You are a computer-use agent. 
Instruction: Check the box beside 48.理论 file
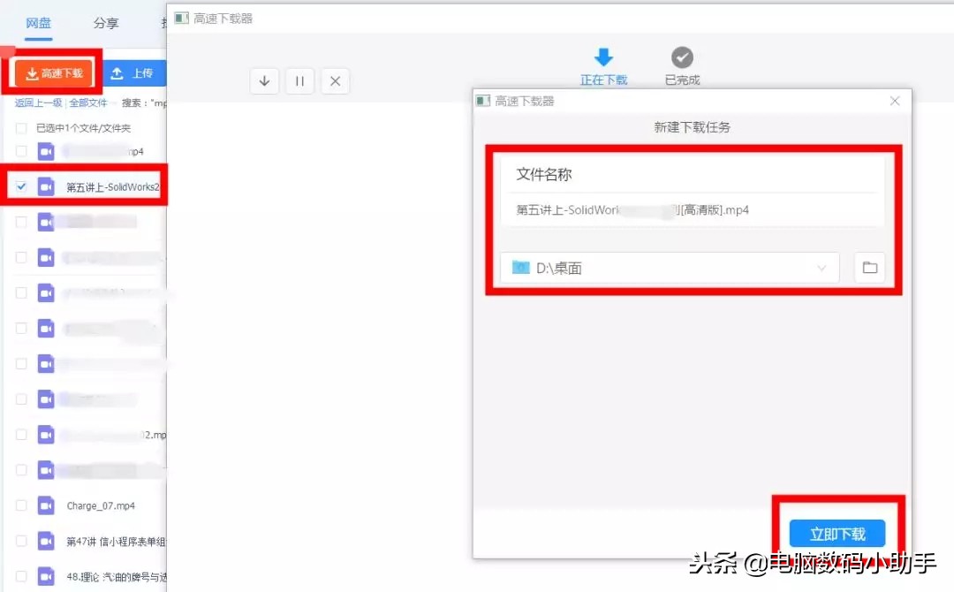(x=19, y=576)
